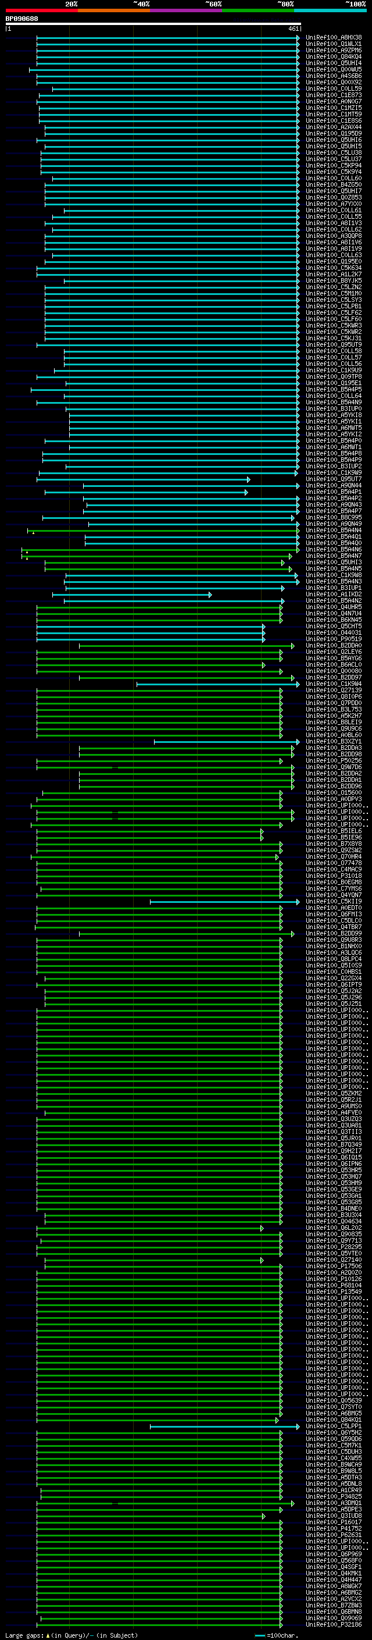Viewport: 372px width, 1640px height.
Task: Click the yellow gap marker on B5A4N7 row
Action: 27,558
